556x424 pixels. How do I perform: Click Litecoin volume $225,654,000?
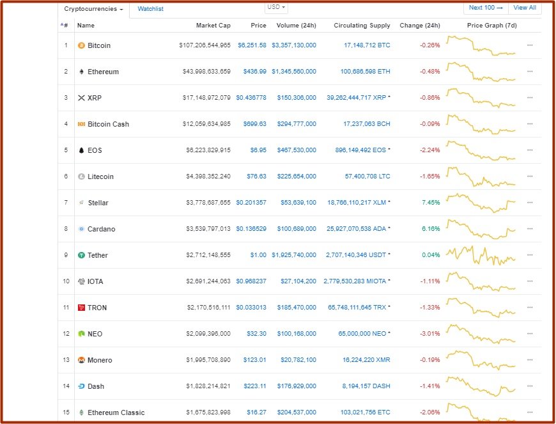click(x=297, y=177)
